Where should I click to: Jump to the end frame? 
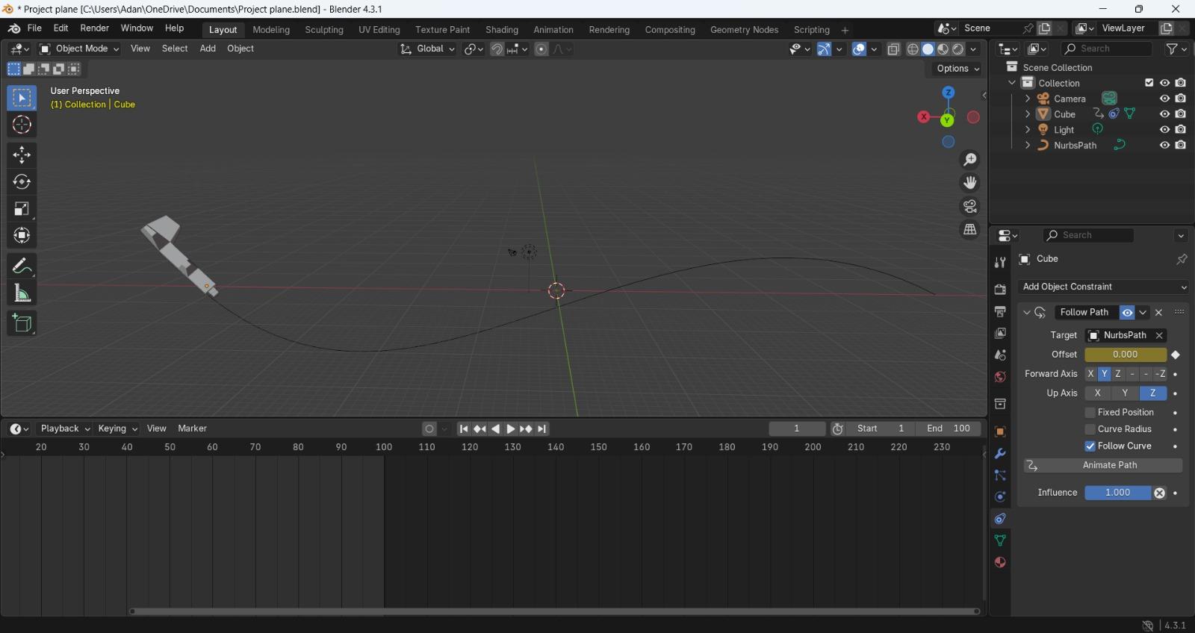tap(542, 429)
